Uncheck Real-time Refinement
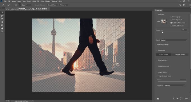This screenshot has width=191, height=102. pos(171,23)
